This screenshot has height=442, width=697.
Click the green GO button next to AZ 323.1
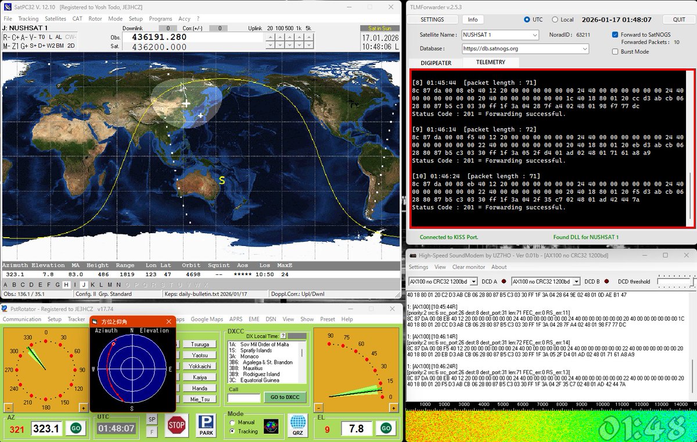[76, 429]
